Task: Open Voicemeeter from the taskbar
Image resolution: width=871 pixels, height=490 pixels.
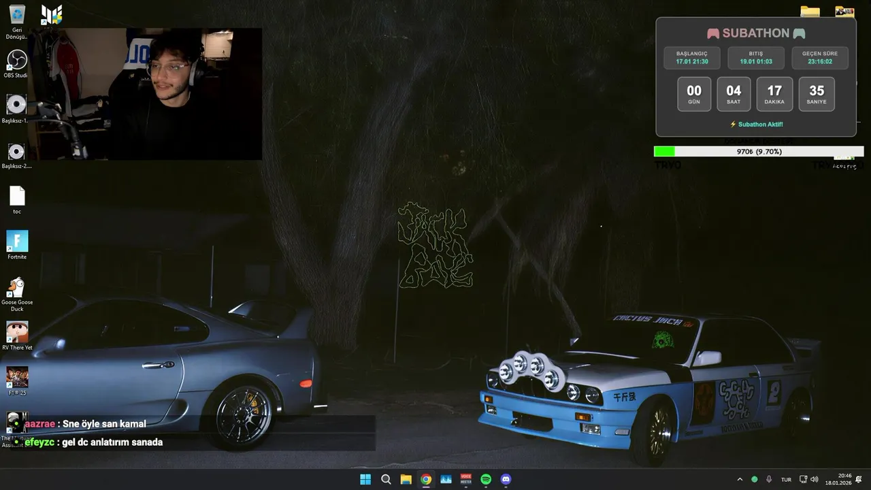Action: [466, 479]
